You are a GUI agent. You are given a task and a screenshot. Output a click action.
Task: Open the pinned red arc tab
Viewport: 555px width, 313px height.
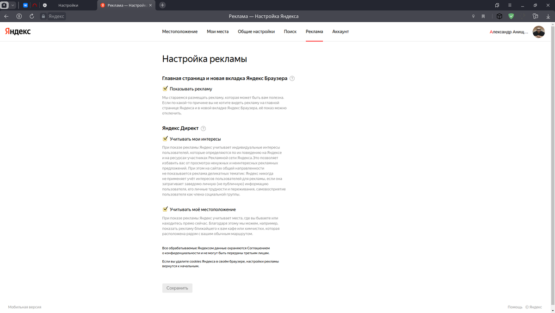pyautogui.click(x=34, y=5)
